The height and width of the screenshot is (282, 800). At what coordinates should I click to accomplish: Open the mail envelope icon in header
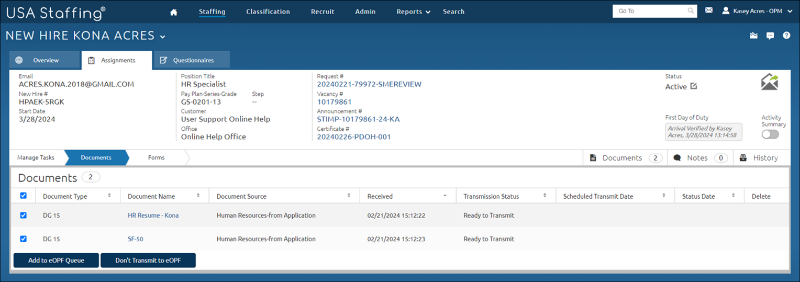[x=709, y=10]
